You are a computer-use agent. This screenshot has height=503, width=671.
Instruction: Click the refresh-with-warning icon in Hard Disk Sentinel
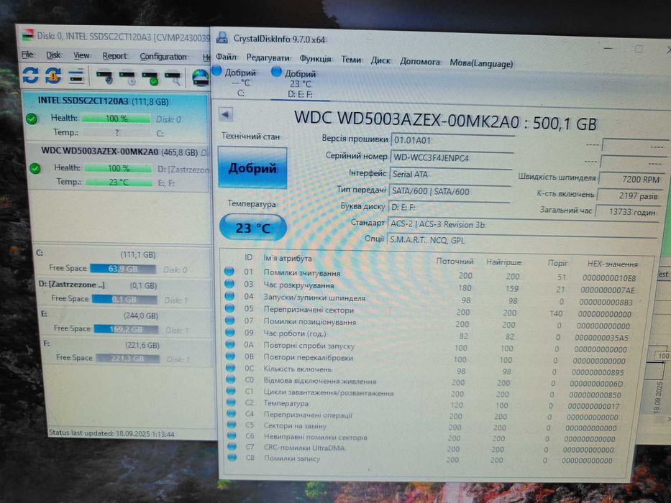[x=53, y=75]
